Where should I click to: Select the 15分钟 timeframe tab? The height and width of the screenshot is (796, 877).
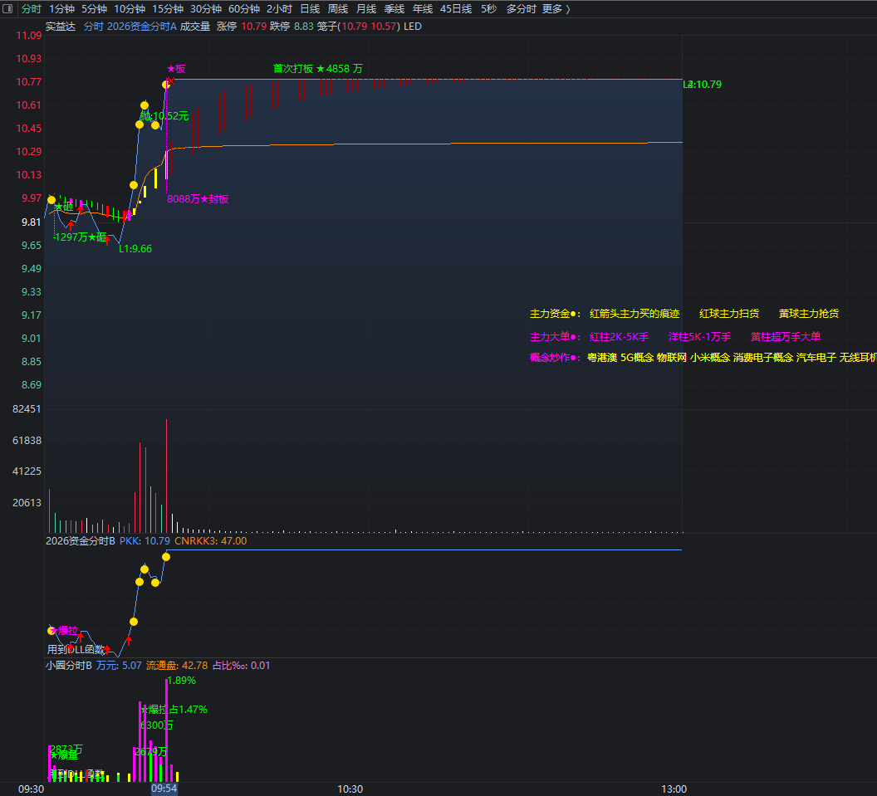(x=168, y=9)
